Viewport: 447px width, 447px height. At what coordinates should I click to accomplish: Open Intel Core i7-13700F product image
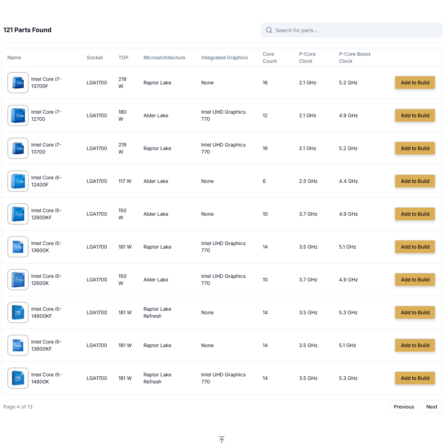point(18,83)
